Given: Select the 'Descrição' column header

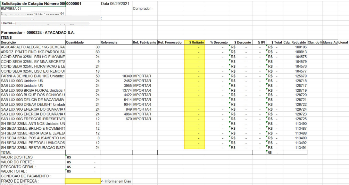Looking at the screenshot, I should (x=33, y=42).
